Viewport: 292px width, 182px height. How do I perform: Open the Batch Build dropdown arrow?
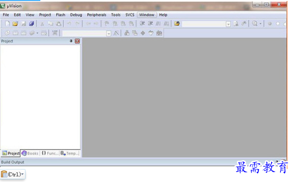pyautogui.click(x=37, y=33)
